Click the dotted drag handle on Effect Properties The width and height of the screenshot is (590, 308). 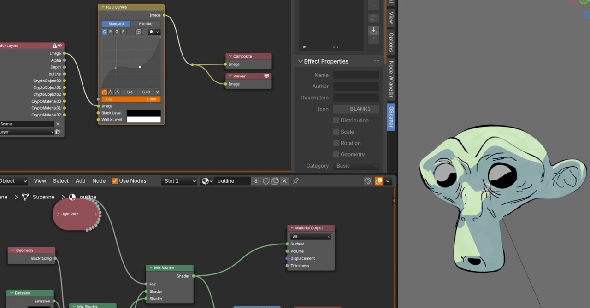click(x=377, y=61)
